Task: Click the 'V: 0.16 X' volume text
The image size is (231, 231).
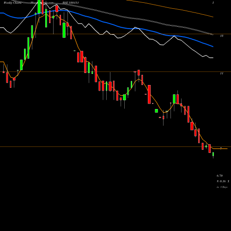Action: tap(223, 182)
